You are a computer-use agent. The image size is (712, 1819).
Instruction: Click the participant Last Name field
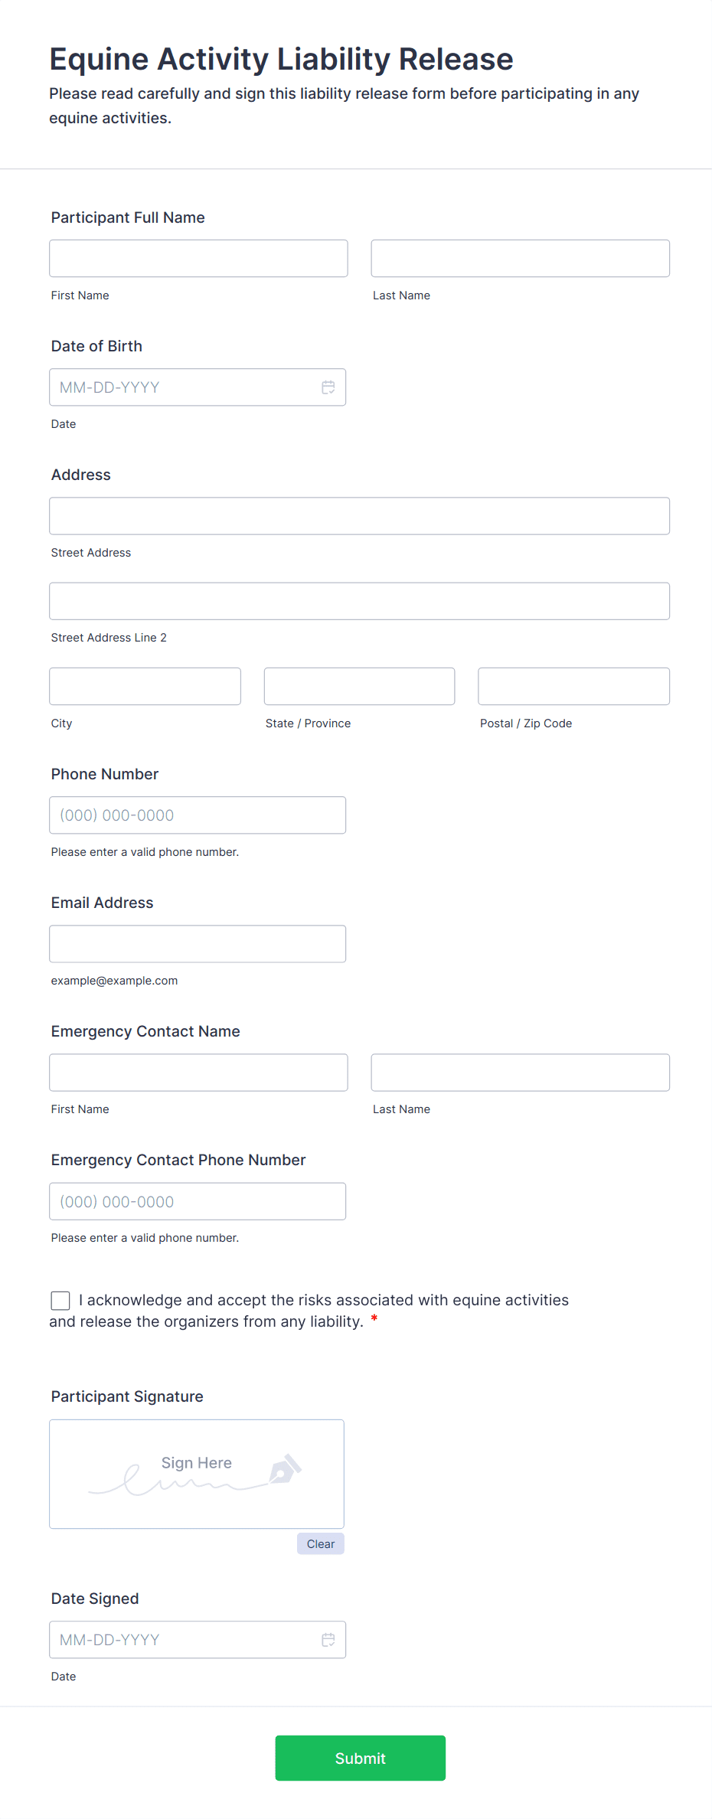pyautogui.click(x=520, y=258)
